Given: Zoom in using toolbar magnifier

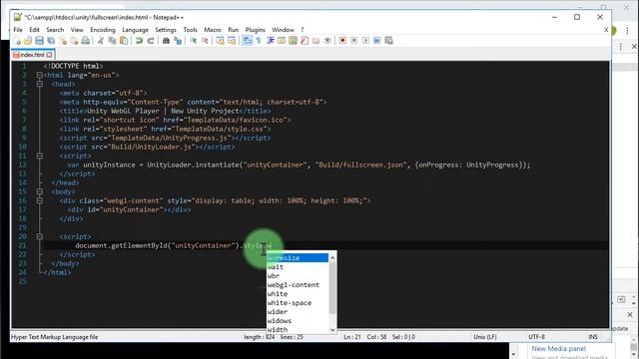Looking at the screenshot, I should (193, 40).
